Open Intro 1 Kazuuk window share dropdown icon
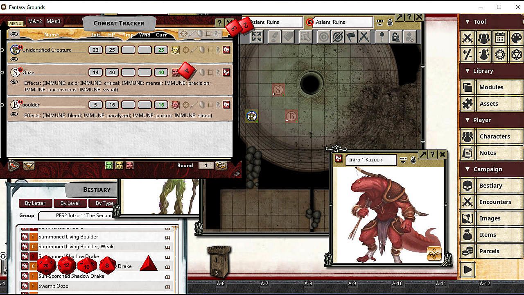 click(x=403, y=160)
